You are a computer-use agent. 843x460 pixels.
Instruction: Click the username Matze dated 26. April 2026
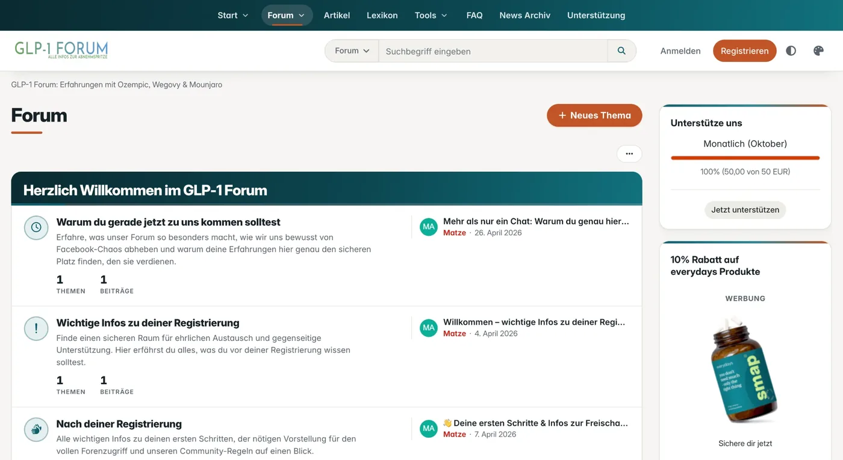tap(455, 233)
